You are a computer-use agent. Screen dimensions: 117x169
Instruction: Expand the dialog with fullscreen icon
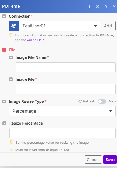(98, 6)
